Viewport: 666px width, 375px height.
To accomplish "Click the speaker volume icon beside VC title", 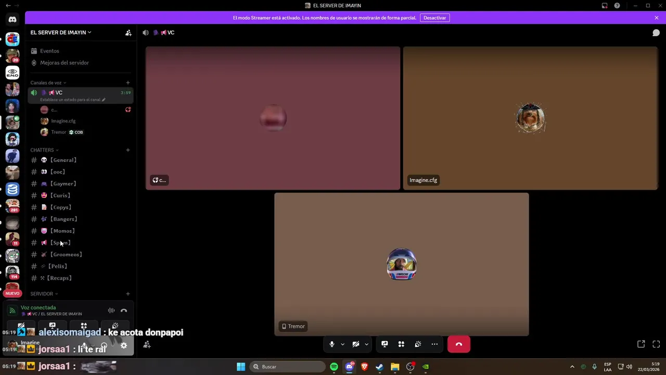I will coord(146,32).
